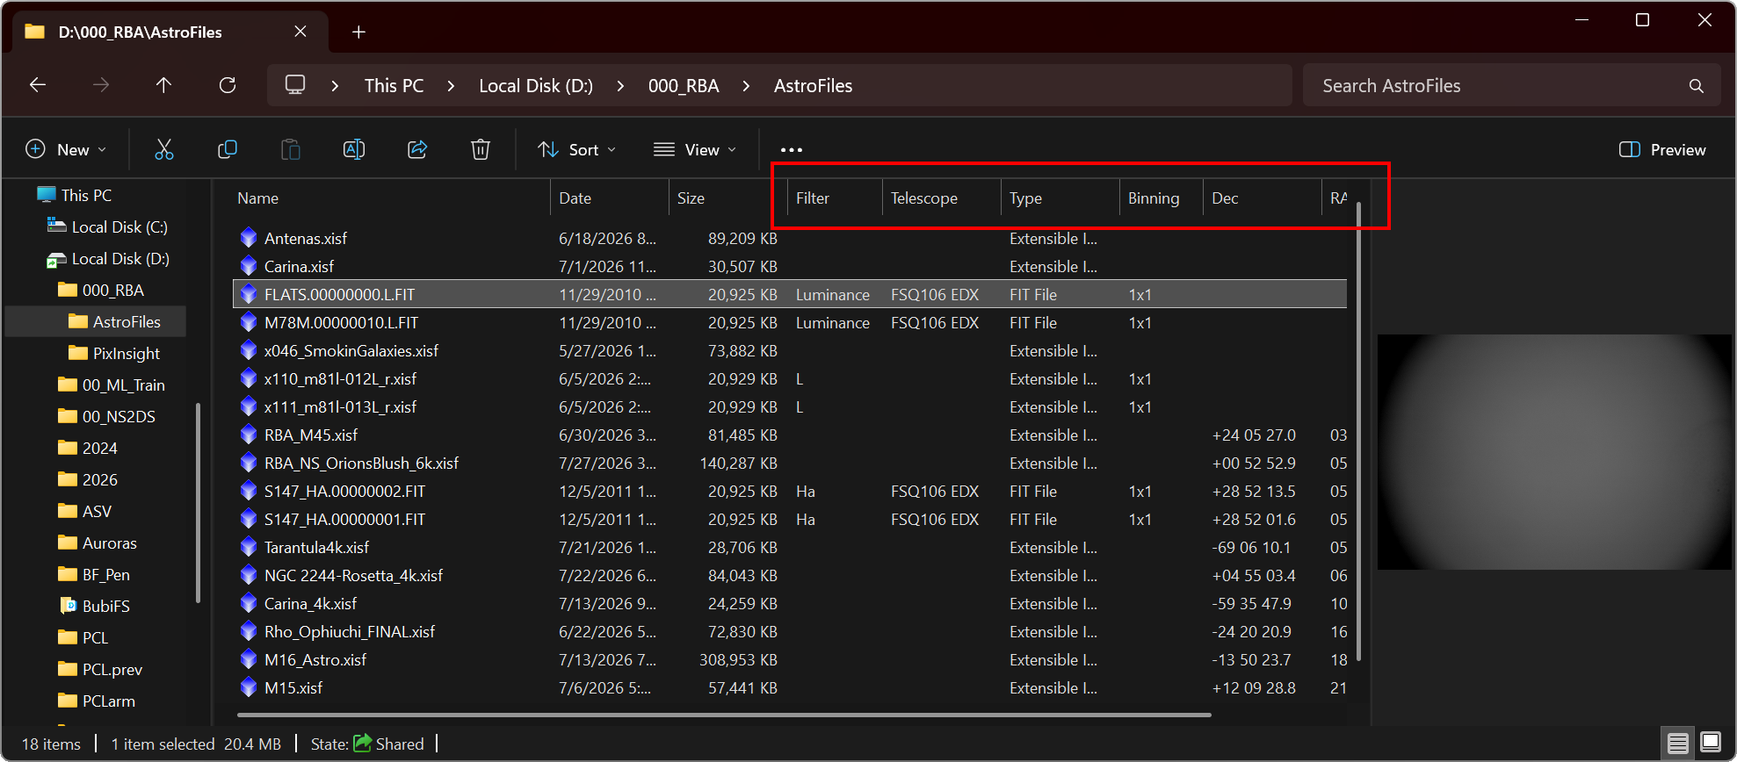This screenshot has width=1737, height=762.
Task: Click the Antenas.xisf file icon
Action: click(249, 238)
